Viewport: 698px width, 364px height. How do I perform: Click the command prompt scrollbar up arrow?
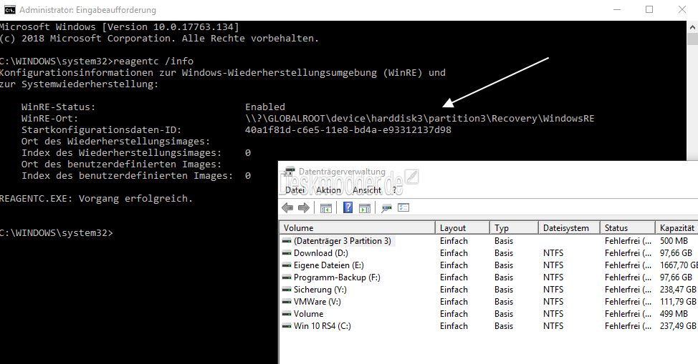692,27
